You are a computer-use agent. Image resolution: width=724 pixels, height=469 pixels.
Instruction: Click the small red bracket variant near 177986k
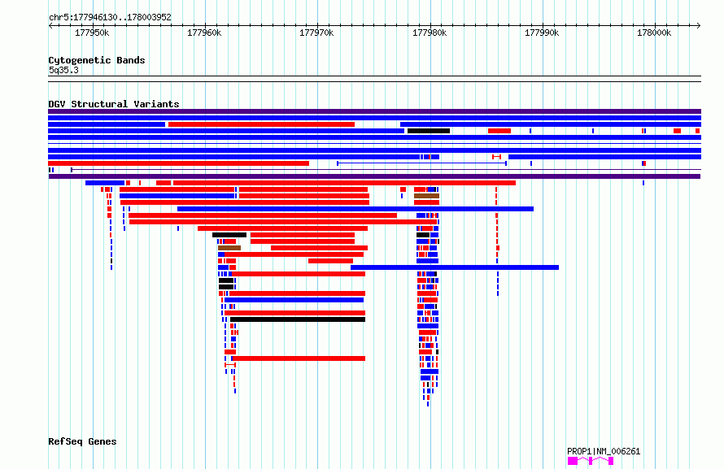(496, 157)
